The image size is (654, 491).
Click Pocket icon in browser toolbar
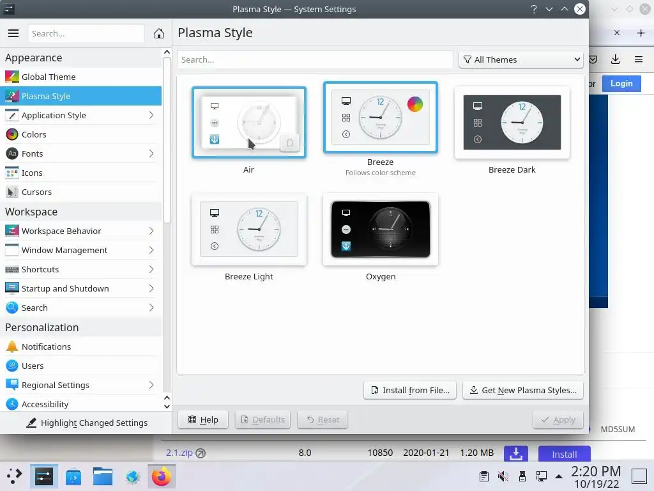click(593, 59)
